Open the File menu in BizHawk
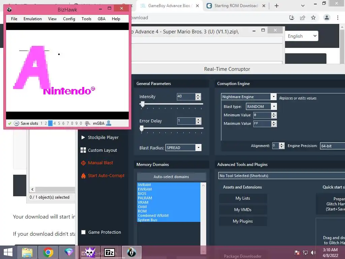This screenshot has width=345, height=259. pos(14,19)
